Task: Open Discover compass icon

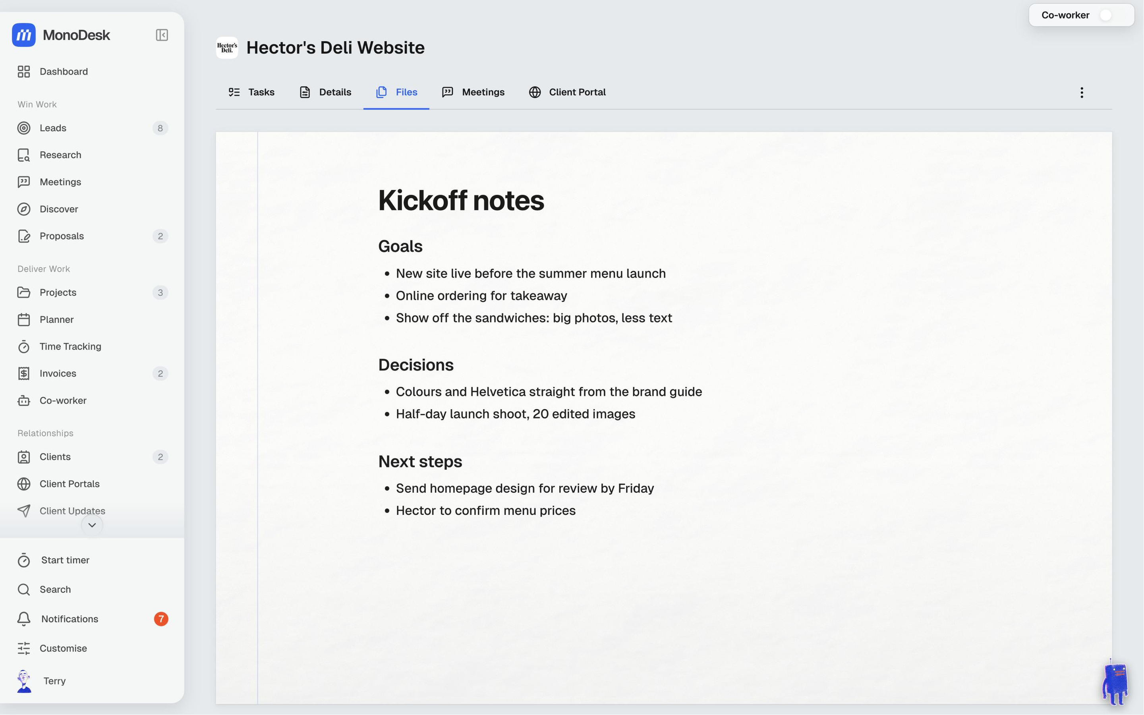Action: click(24, 209)
